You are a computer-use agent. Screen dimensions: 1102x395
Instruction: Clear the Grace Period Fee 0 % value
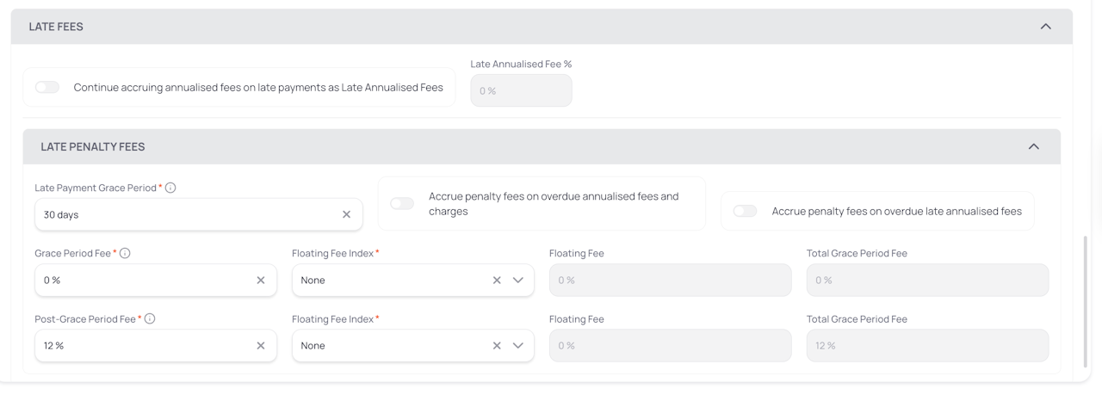coord(261,280)
